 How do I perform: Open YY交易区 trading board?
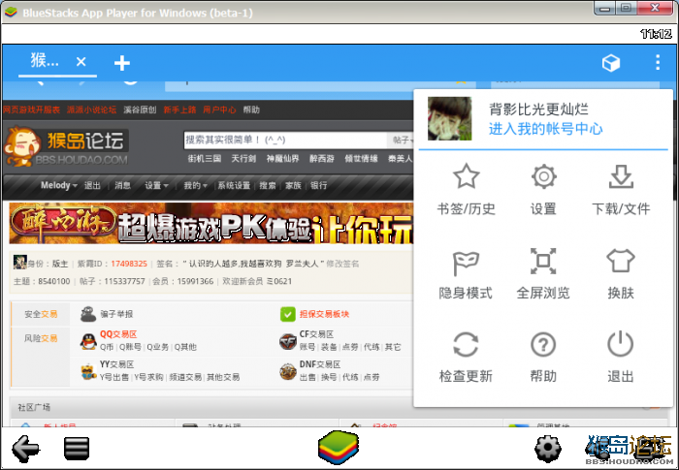(117, 364)
